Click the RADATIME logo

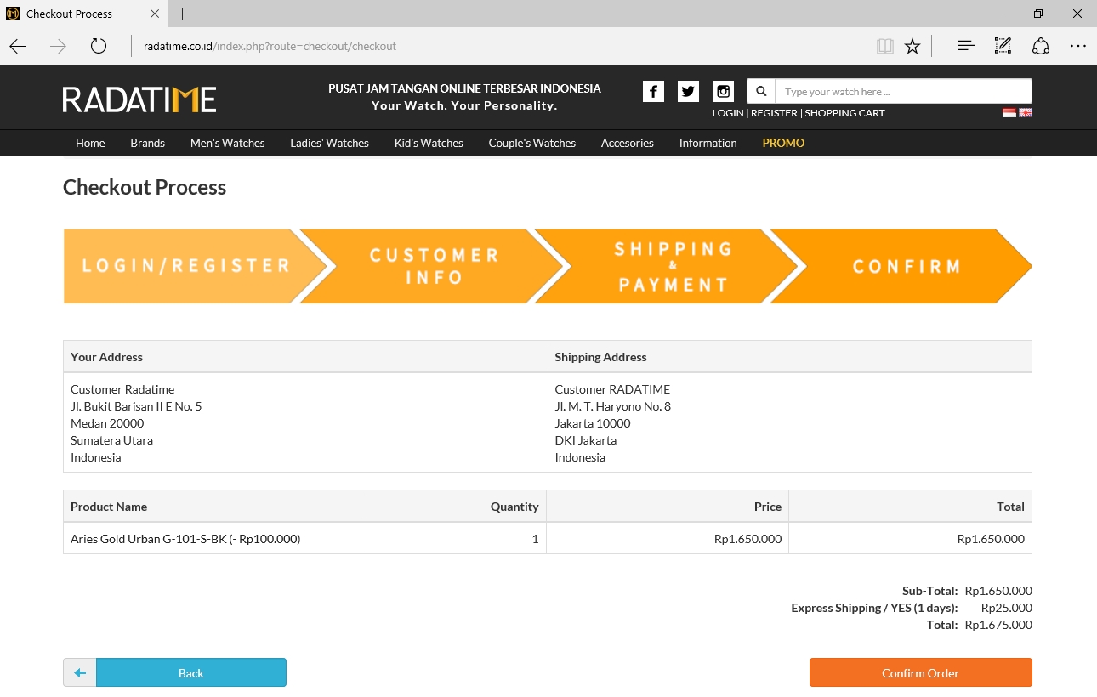point(139,99)
